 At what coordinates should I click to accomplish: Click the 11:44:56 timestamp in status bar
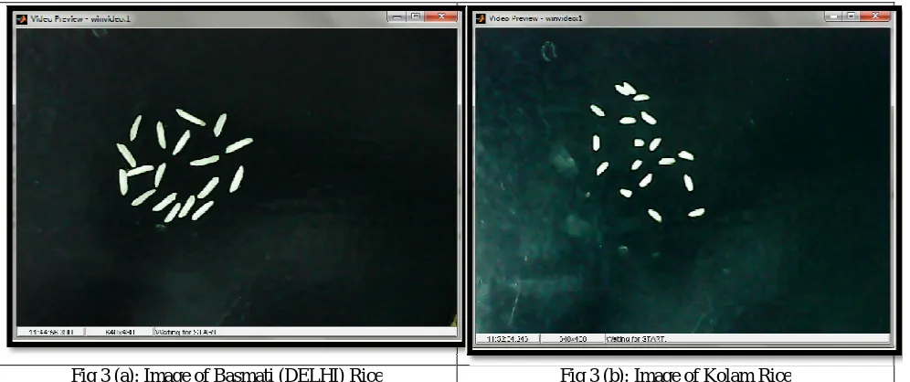(51, 332)
